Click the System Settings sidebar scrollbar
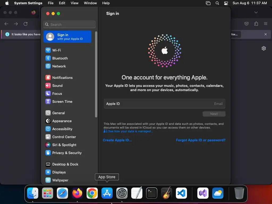This screenshot has height=204, width=272. [96, 75]
